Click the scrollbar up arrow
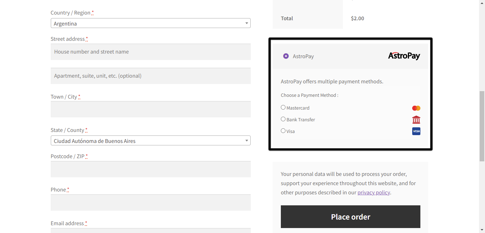 pos(482,3)
